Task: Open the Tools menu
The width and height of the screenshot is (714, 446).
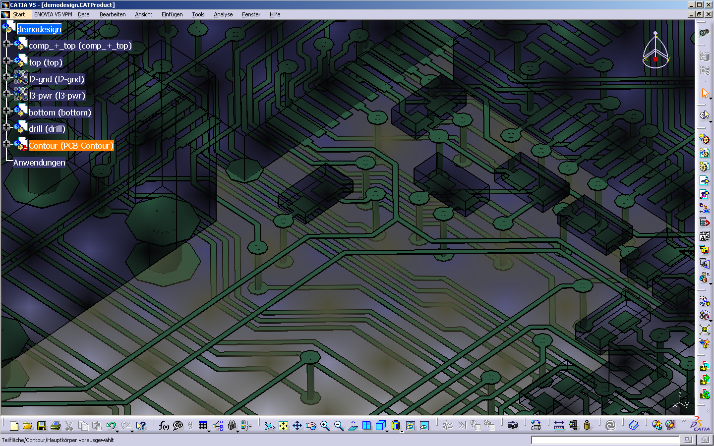Action: tap(198, 14)
